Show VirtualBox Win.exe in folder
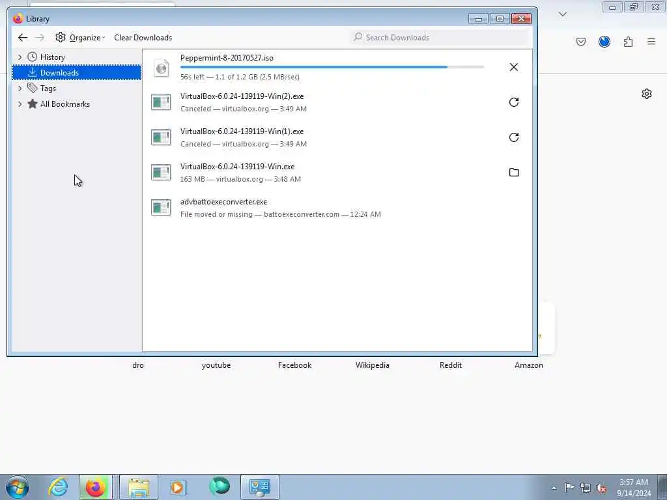Screen dimensions: 667x500 [514, 172]
